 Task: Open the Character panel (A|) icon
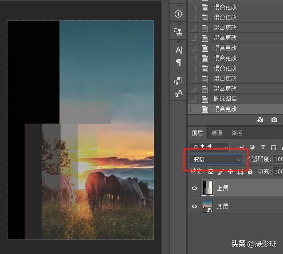[x=179, y=50]
